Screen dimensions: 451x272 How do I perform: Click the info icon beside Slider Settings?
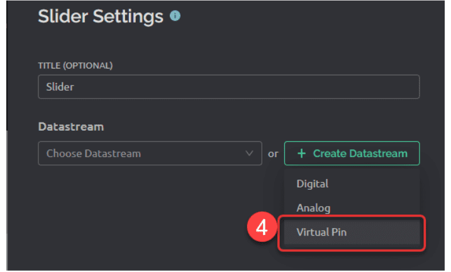[175, 16]
